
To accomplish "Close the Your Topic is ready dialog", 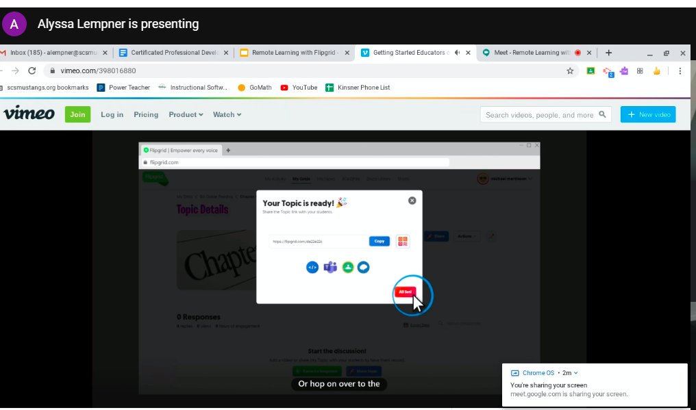I will click(x=412, y=201).
